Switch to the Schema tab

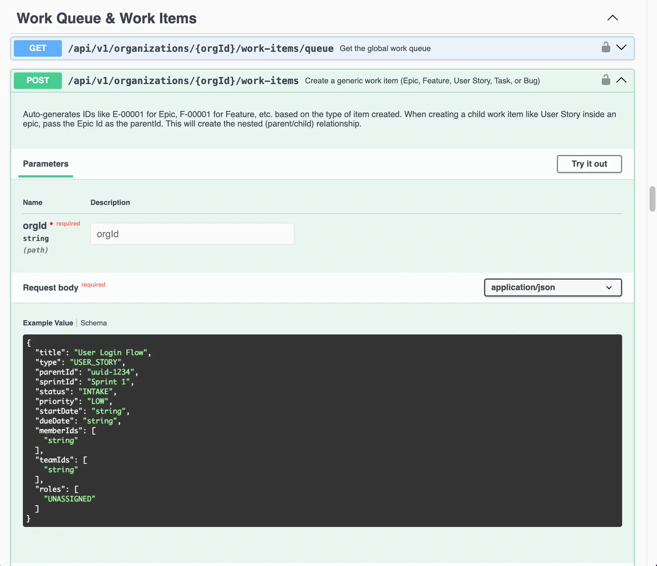93,323
